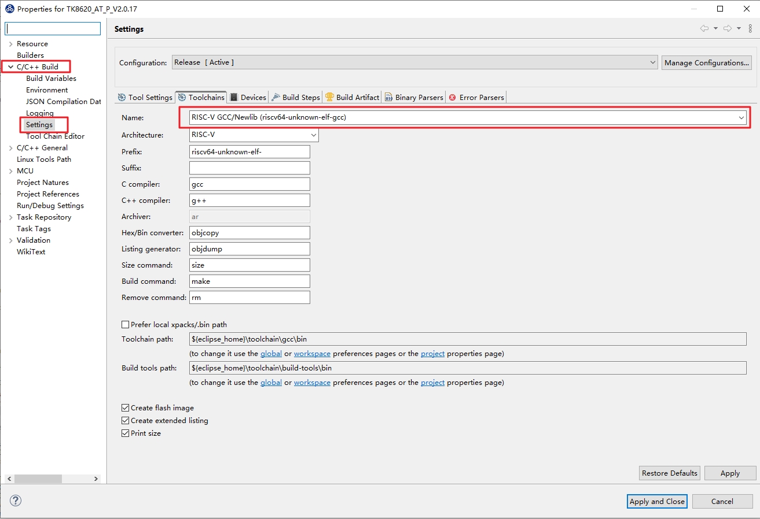
Task: Select Logging in the tree
Action: [x=39, y=113]
